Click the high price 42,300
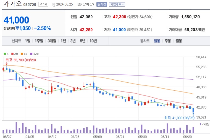Screen dimensions: 210x140 point(119,17)
